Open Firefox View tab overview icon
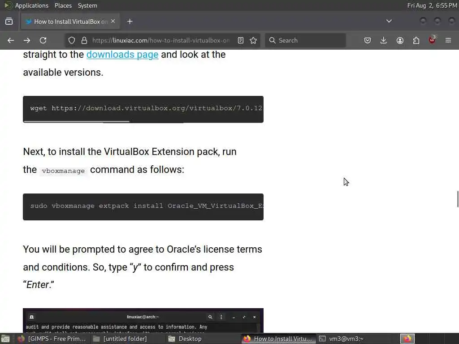This screenshot has height=344, width=459. coord(9,21)
